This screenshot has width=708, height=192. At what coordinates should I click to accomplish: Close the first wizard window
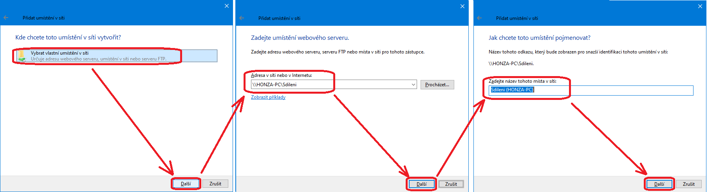point(227,6)
